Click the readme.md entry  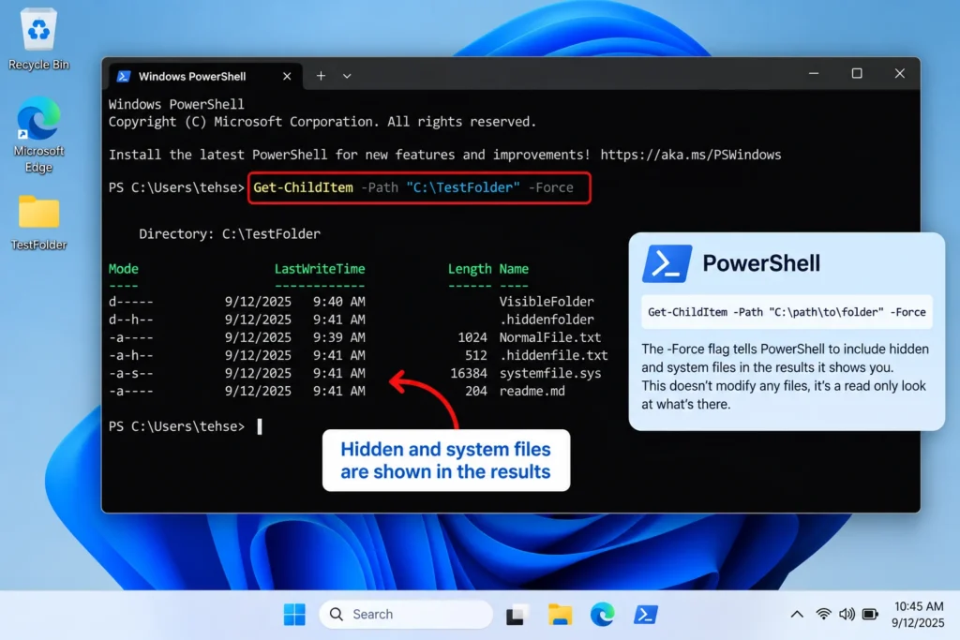tap(532, 391)
